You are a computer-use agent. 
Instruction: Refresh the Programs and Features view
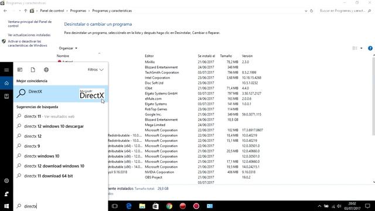(x=311, y=11)
